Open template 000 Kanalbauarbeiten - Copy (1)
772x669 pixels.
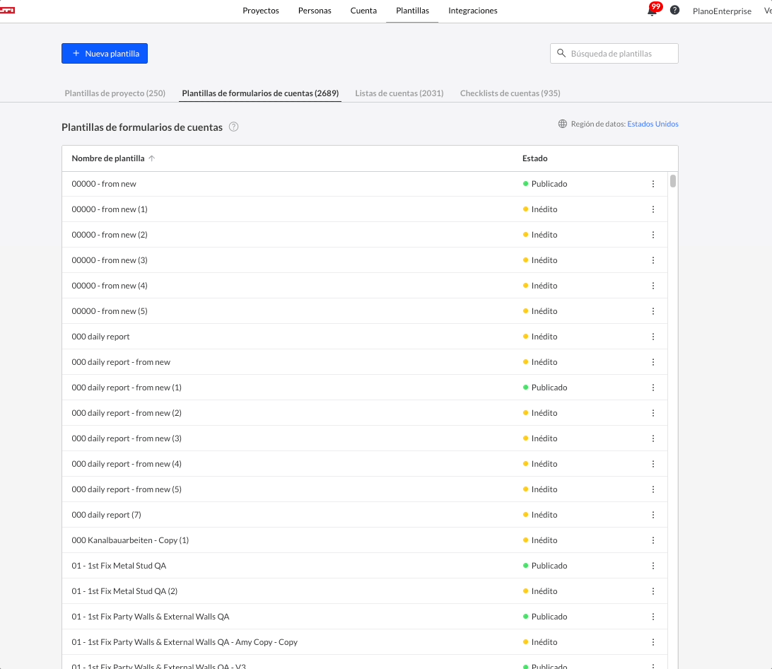click(x=130, y=540)
